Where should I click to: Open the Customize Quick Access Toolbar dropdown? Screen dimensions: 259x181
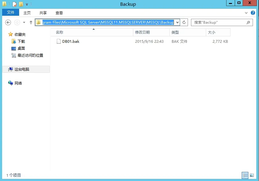pyautogui.click(x=27, y=5)
